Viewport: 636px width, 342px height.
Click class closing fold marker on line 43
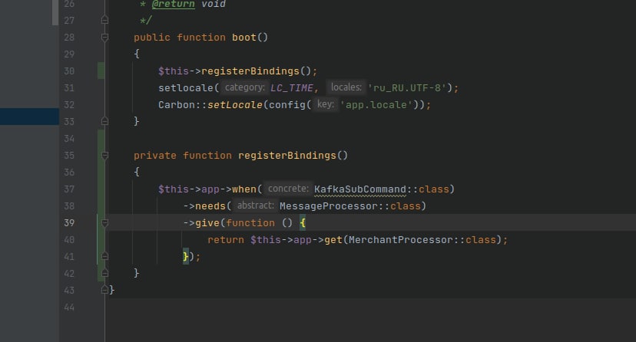104,290
